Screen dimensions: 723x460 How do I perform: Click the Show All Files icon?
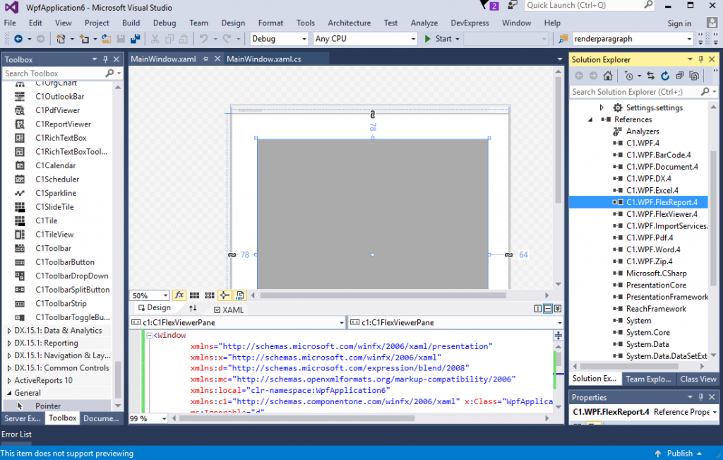[x=694, y=76]
